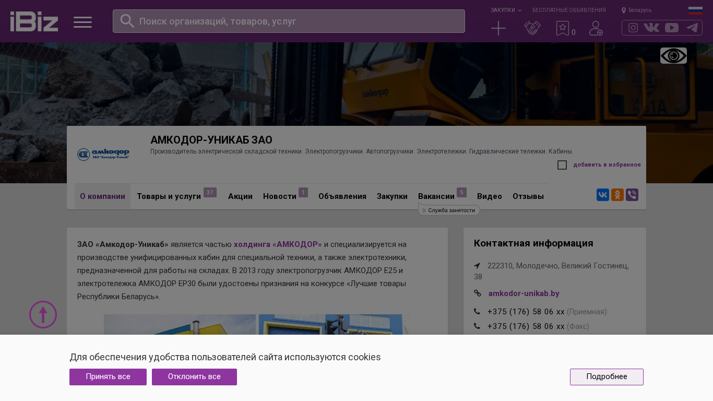
Task: Open the Объявления tab
Action: coord(342,196)
